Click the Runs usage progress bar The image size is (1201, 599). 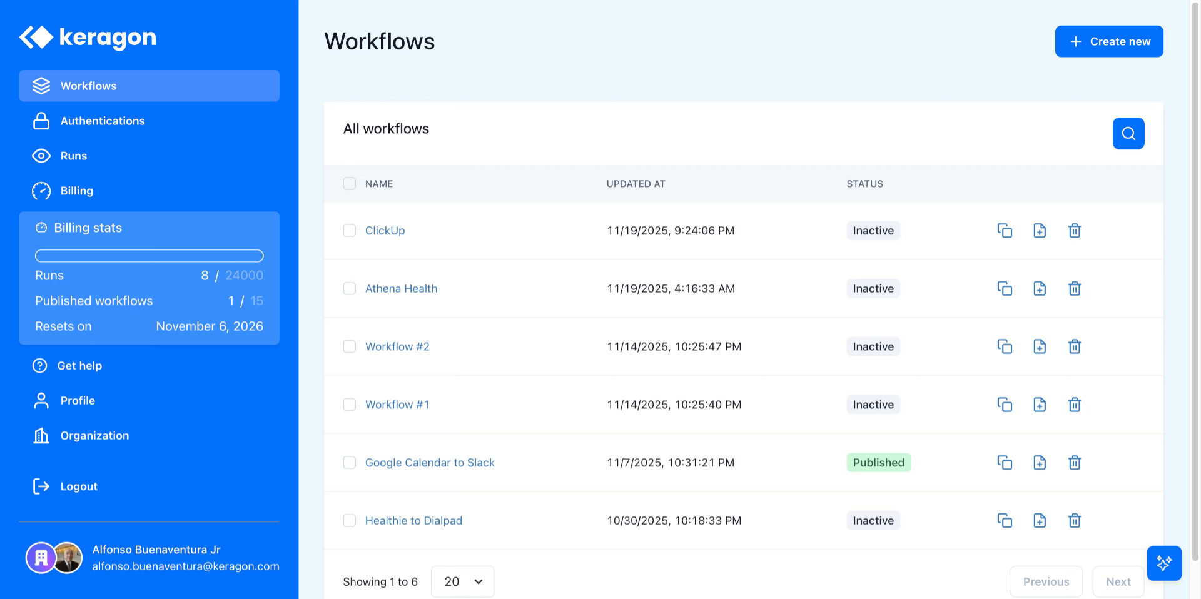(x=149, y=256)
